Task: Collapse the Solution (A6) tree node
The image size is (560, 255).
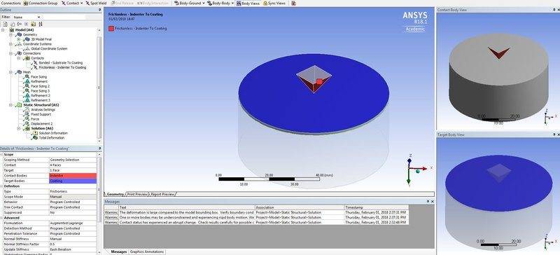Action: (19, 128)
